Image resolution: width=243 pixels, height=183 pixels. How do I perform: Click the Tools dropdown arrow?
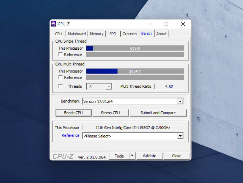click(132, 156)
